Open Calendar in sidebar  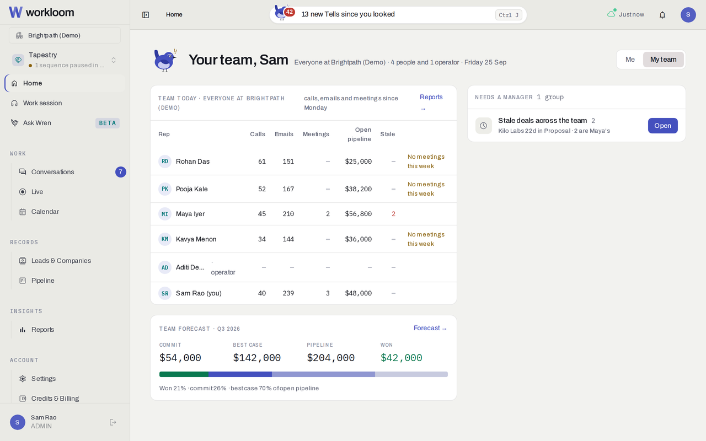point(69,212)
